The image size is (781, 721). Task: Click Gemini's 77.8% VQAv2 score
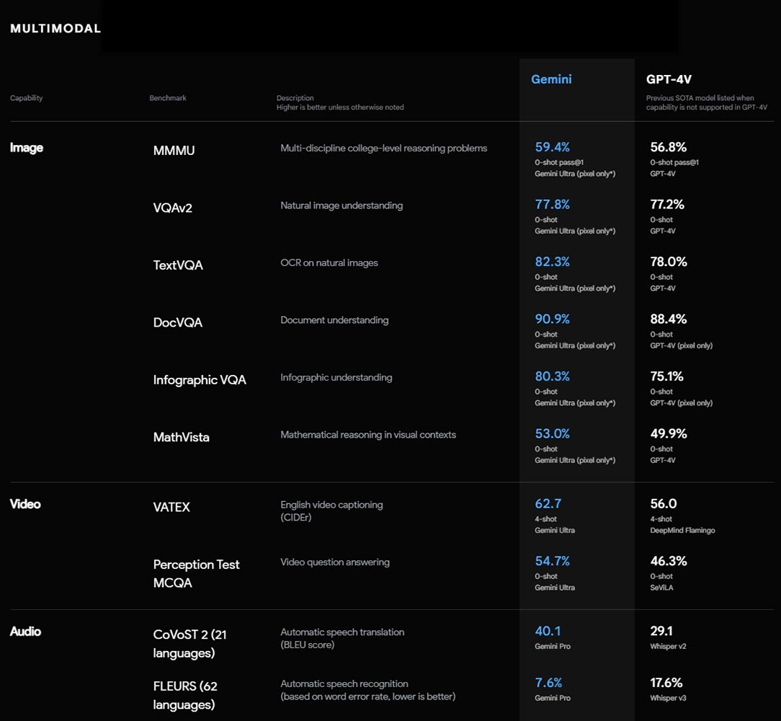coord(553,205)
